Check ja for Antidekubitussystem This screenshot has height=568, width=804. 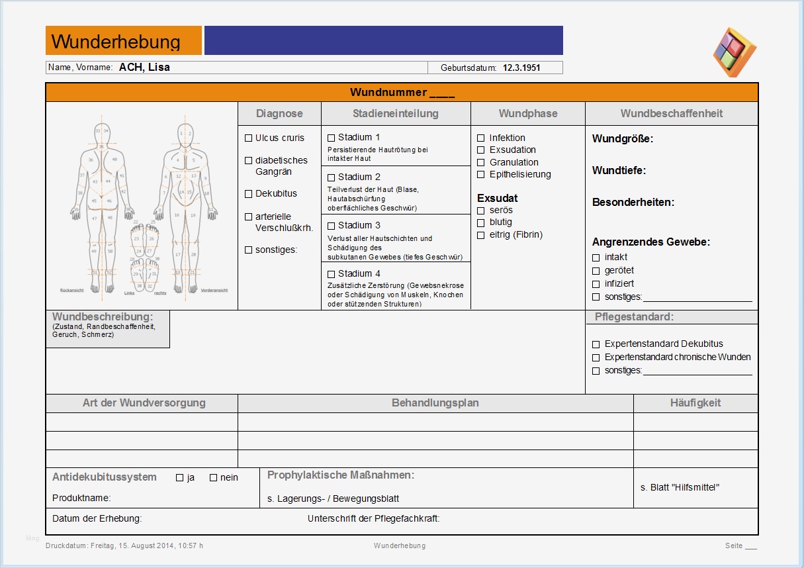pos(179,477)
